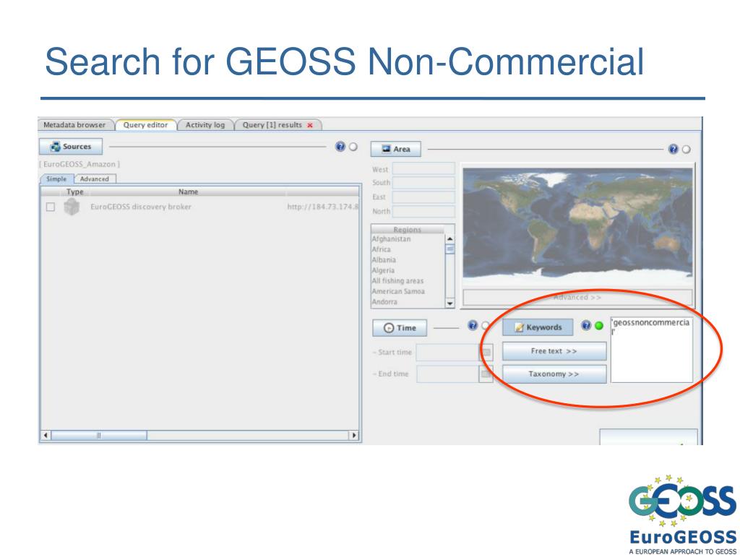The width and height of the screenshot is (740, 555).
Task: Click the End time field
Action: point(447,374)
